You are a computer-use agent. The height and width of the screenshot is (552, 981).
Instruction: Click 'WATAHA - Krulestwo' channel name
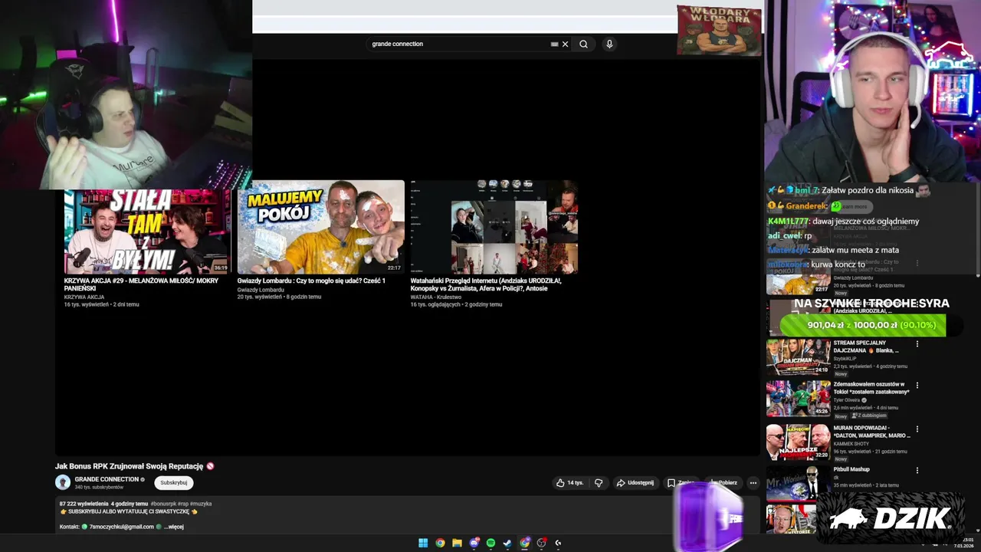(x=436, y=297)
